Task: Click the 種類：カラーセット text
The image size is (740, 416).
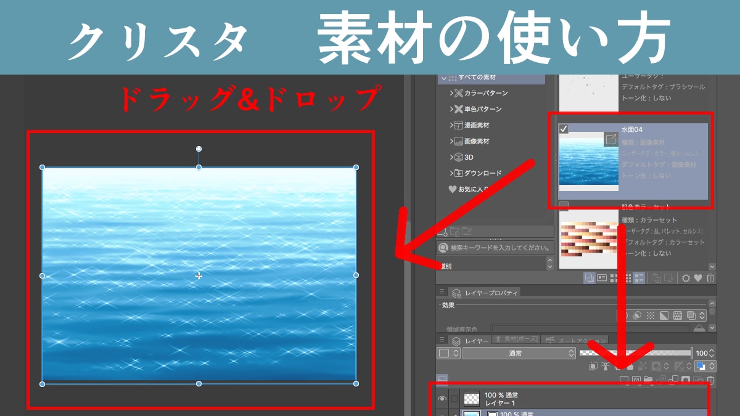Action: tap(649, 220)
